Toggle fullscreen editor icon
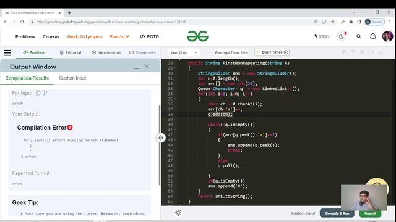Viewport: 396px width, 222px height. point(380,52)
